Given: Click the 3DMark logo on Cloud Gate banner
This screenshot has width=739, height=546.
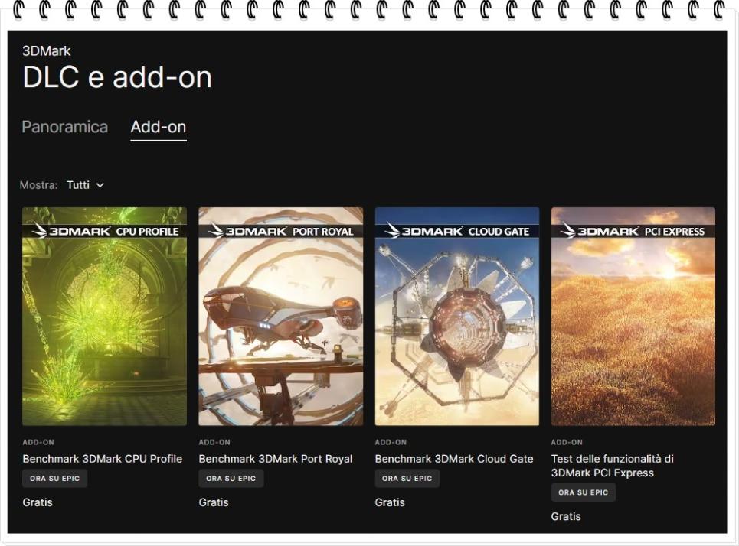Looking at the screenshot, I should [423, 231].
